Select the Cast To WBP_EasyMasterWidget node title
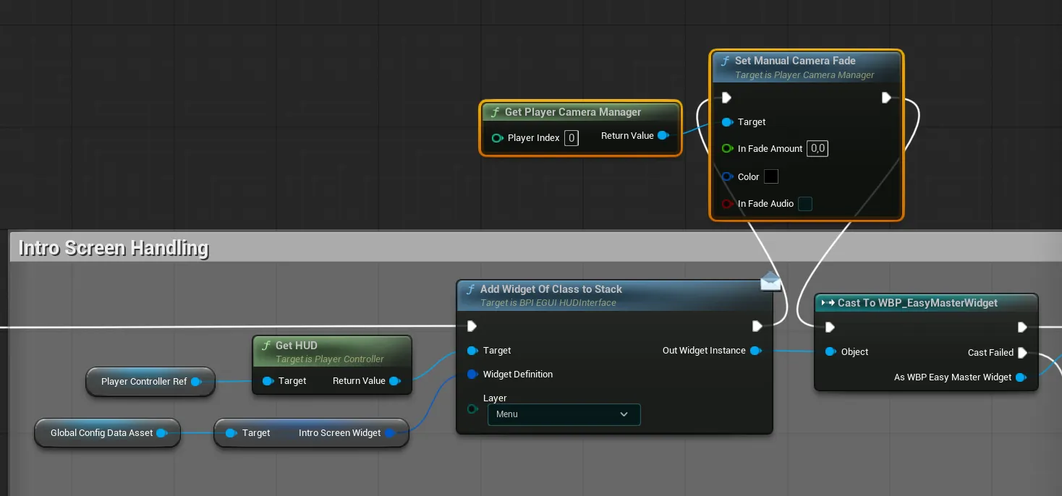The width and height of the screenshot is (1062, 496). (917, 303)
